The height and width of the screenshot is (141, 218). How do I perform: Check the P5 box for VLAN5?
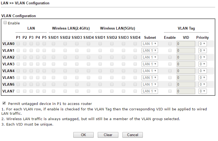click(x=44, y=77)
